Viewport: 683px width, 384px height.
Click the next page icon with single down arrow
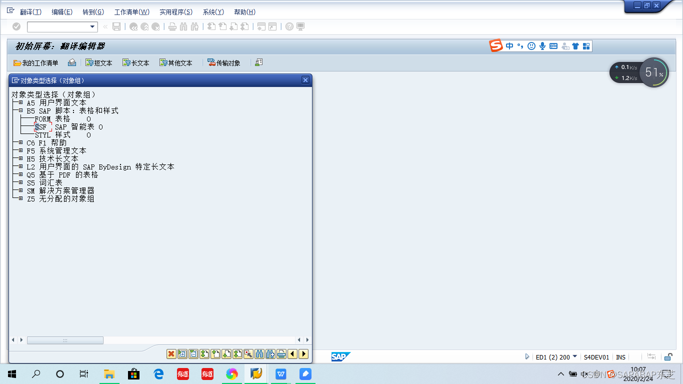pyautogui.click(x=226, y=354)
